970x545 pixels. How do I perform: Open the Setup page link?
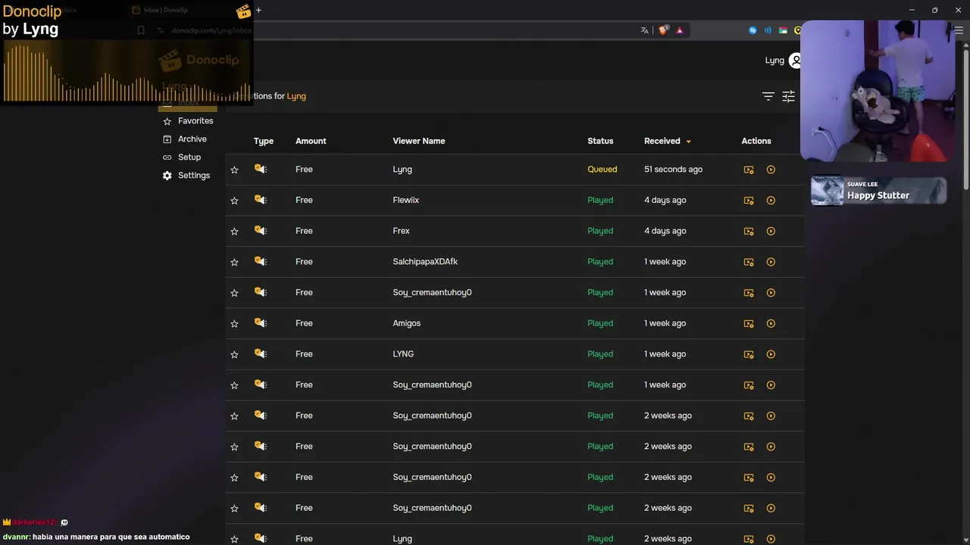tap(189, 157)
